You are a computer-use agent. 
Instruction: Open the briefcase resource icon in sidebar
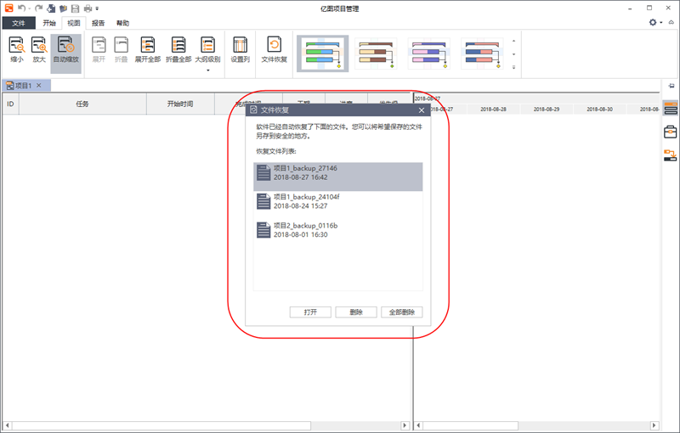pyautogui.click(x=671, y=132)
